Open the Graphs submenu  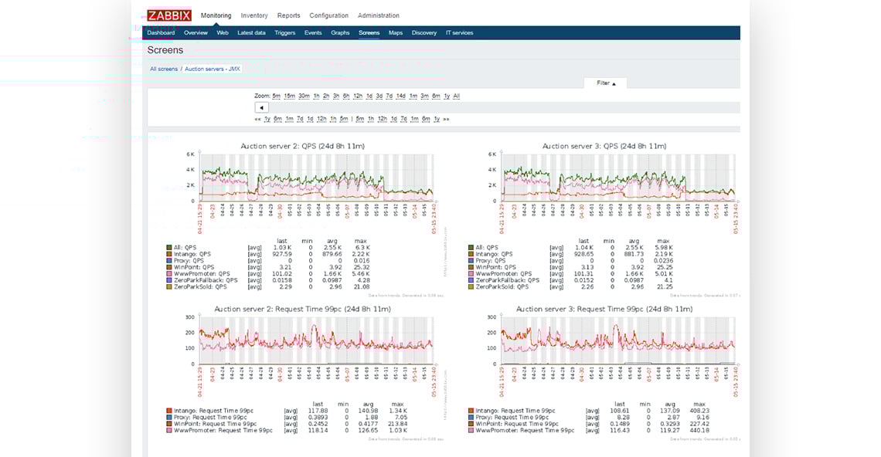pyautogui.click(x=340, y=32)
